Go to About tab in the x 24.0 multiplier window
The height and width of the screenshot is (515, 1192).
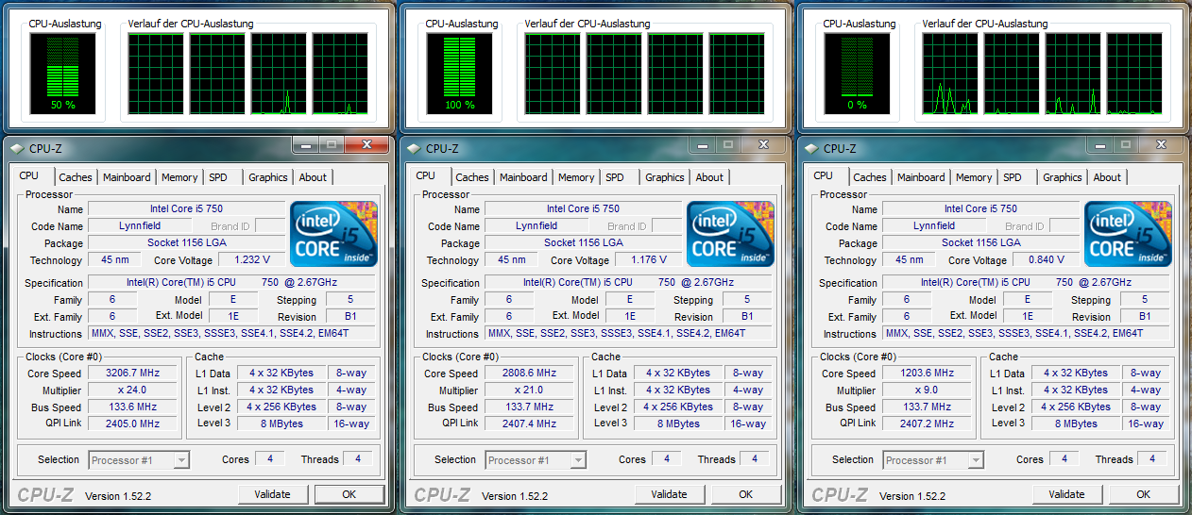(x=313, y=177)
